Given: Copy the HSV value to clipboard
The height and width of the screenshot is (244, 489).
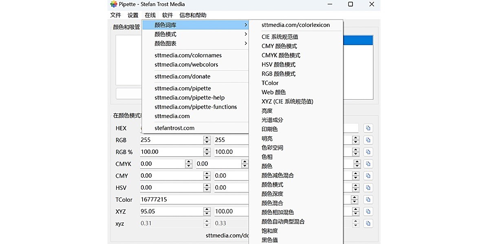Looking at the screenshot, I should (x=368, y=187).
